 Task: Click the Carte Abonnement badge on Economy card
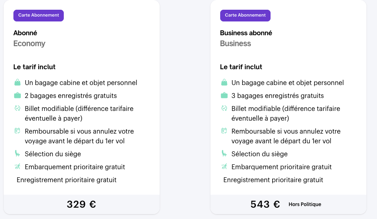click(x=39, y=15)
